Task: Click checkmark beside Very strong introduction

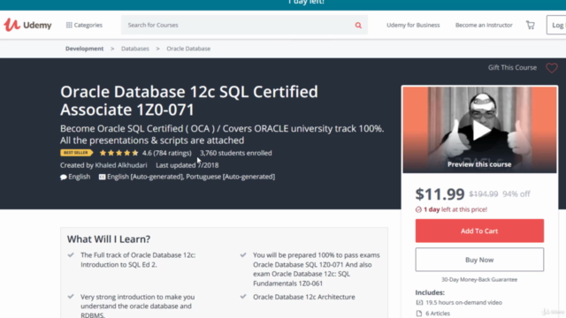Action: pyautogui.click(x=71, y=297)
